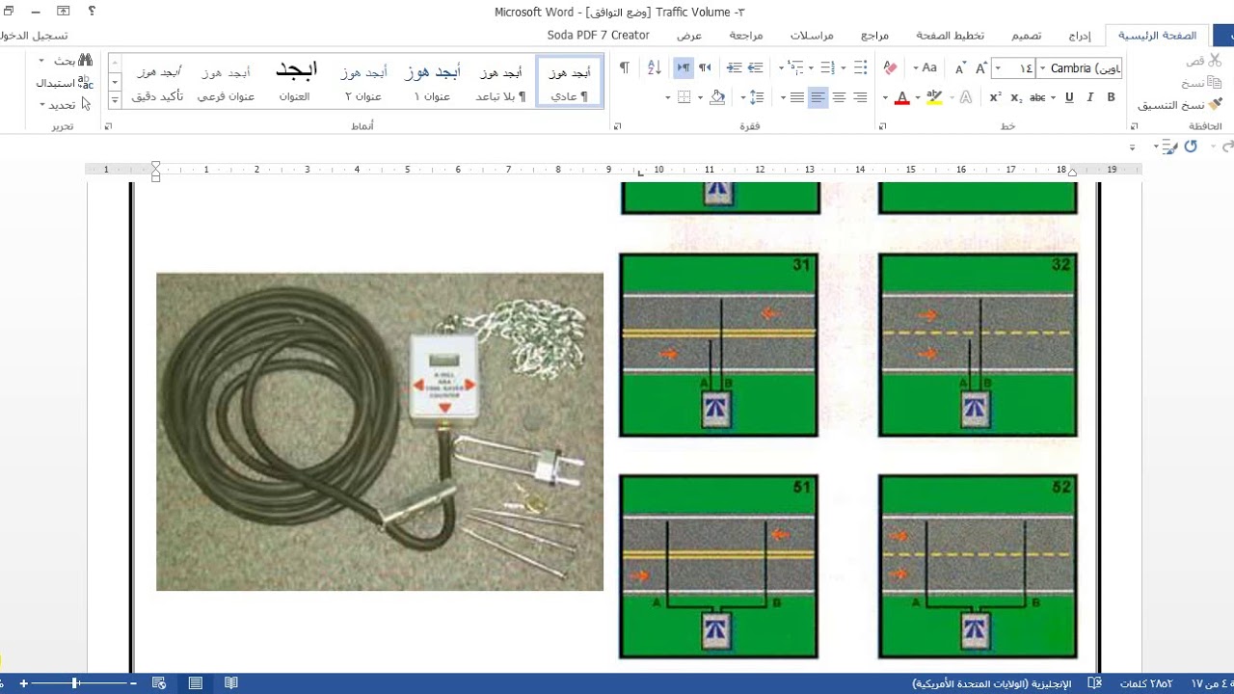The width and height of the screenshot is (1234, 694).
Task: Apply yellow text highlight color
Action: [933, 97]
